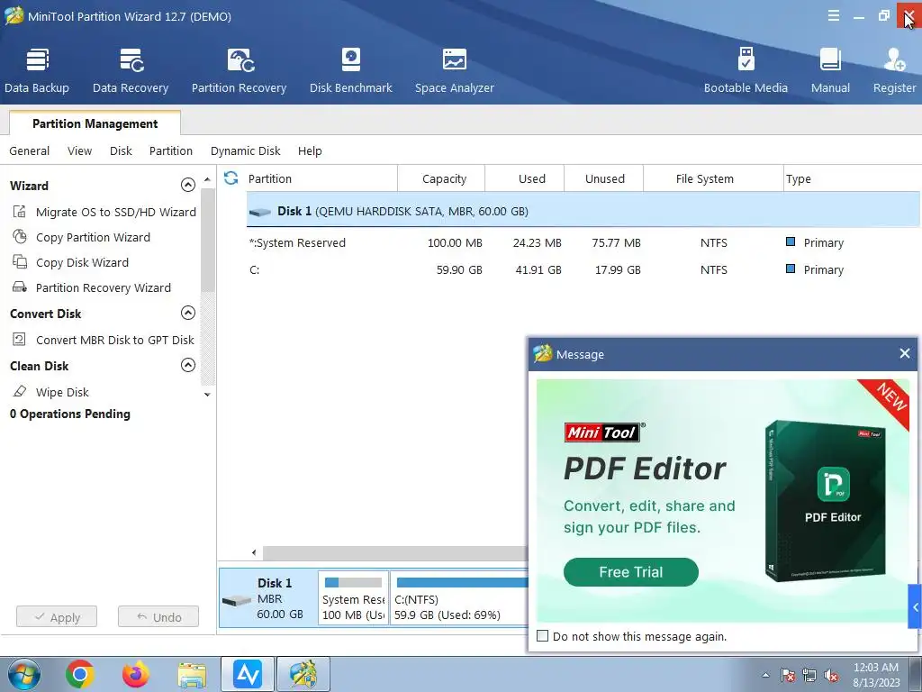Select the Disk 1 MBR block in the disk map
Screen dimensions: 922x692
[268, 598]
